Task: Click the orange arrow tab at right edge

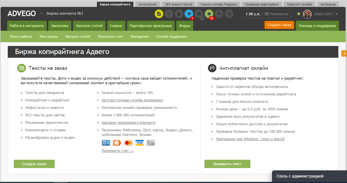Action: coord(344,53)
